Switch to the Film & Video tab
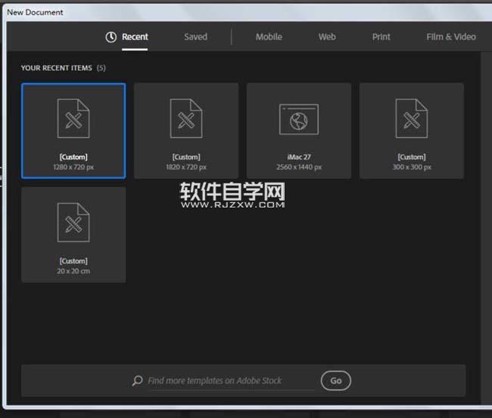 450,37
